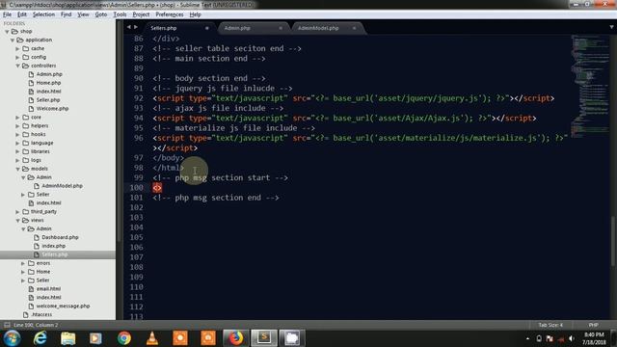The height and width of the screenshot is (347, 617).
Task: Open welcome_message.php in the sidebar
Action: pos(63,307)
